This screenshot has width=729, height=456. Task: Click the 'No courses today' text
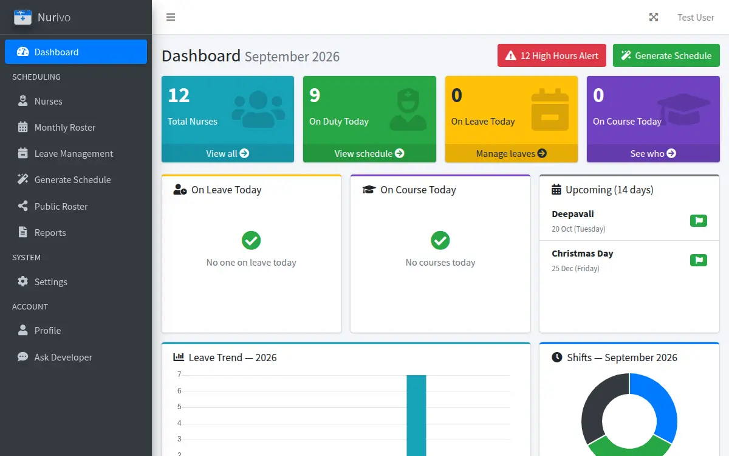[440, 263]
